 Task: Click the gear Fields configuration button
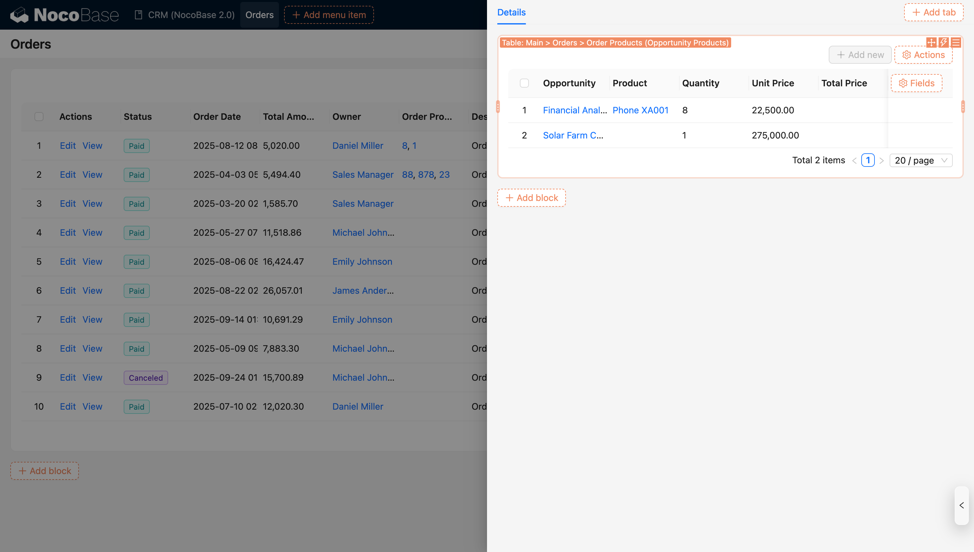coord(916,83)
